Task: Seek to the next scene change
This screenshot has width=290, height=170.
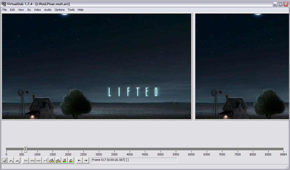Action: coord(71,160)
